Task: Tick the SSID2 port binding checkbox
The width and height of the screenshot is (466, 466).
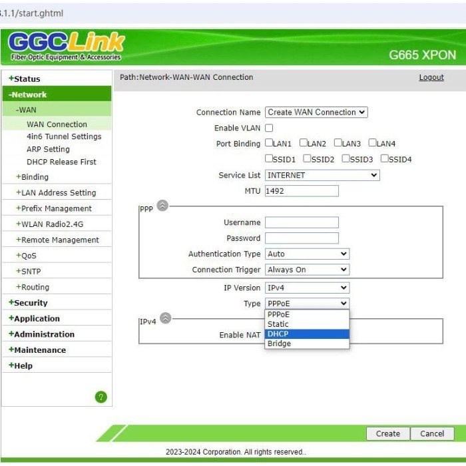Action: coord(307,159)
